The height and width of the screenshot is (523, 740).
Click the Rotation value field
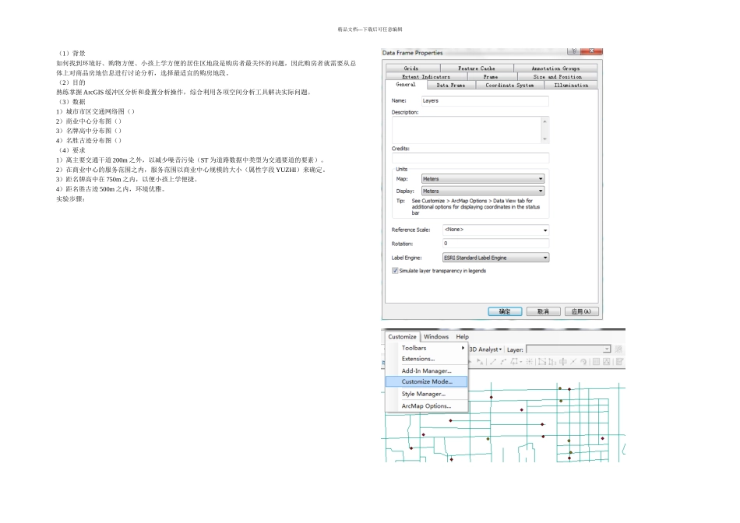coord(495,244)
